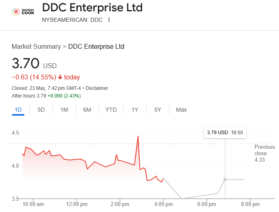Select the YTD chart tab
Screen dimensions: 279x212
click(111, 110)
